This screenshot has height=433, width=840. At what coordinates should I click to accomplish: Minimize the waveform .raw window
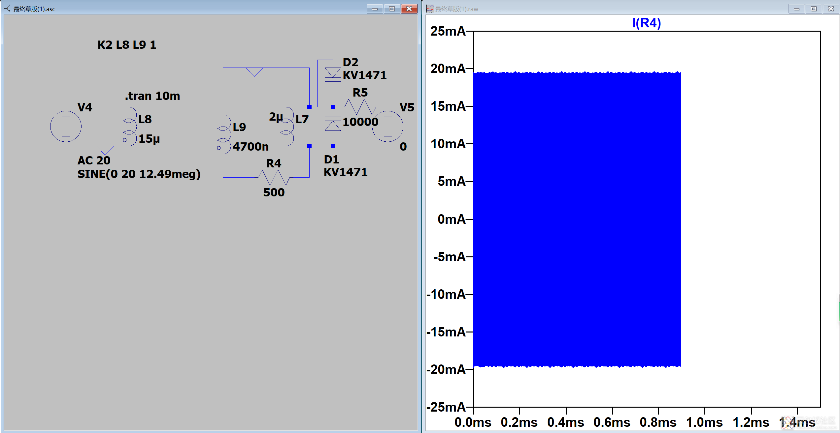pyautogui.click(x=797, y=9)
